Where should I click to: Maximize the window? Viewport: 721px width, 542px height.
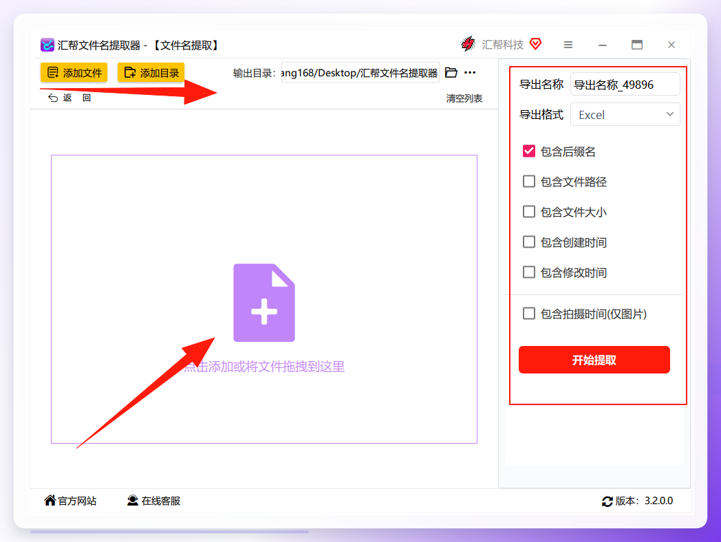(x=637, y=45)
